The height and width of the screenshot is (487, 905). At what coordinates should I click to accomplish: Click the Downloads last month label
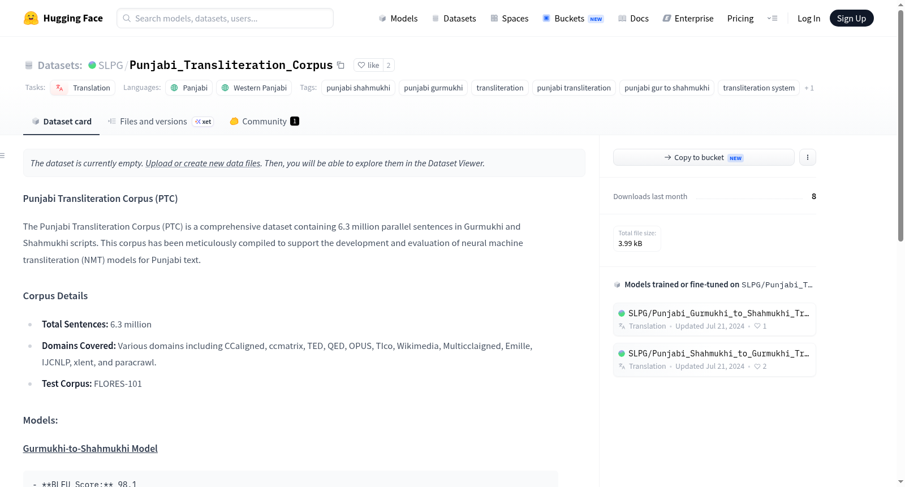650,196
